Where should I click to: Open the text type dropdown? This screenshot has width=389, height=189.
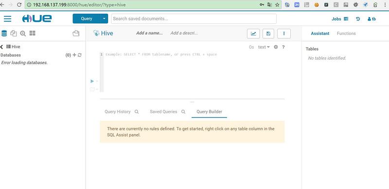264,47
